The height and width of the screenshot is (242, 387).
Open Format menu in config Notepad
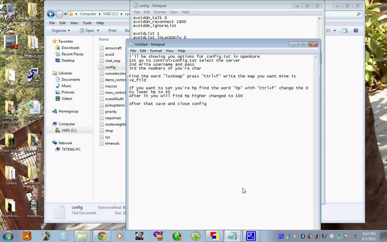coord(160,12)
